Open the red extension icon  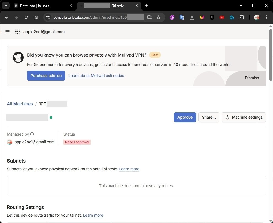222,17
